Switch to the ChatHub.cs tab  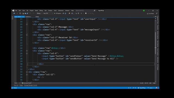[x=28, y=17]
